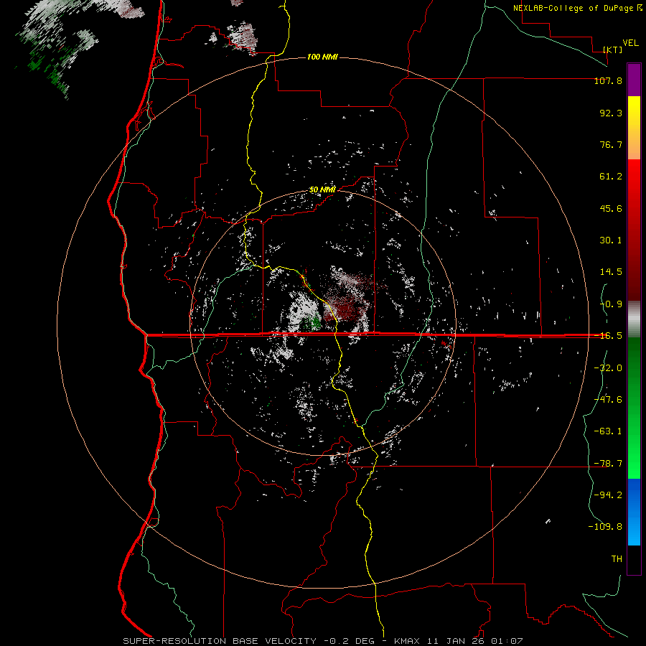
Task: Click the [KT] units label
Action: click(612, 50)
